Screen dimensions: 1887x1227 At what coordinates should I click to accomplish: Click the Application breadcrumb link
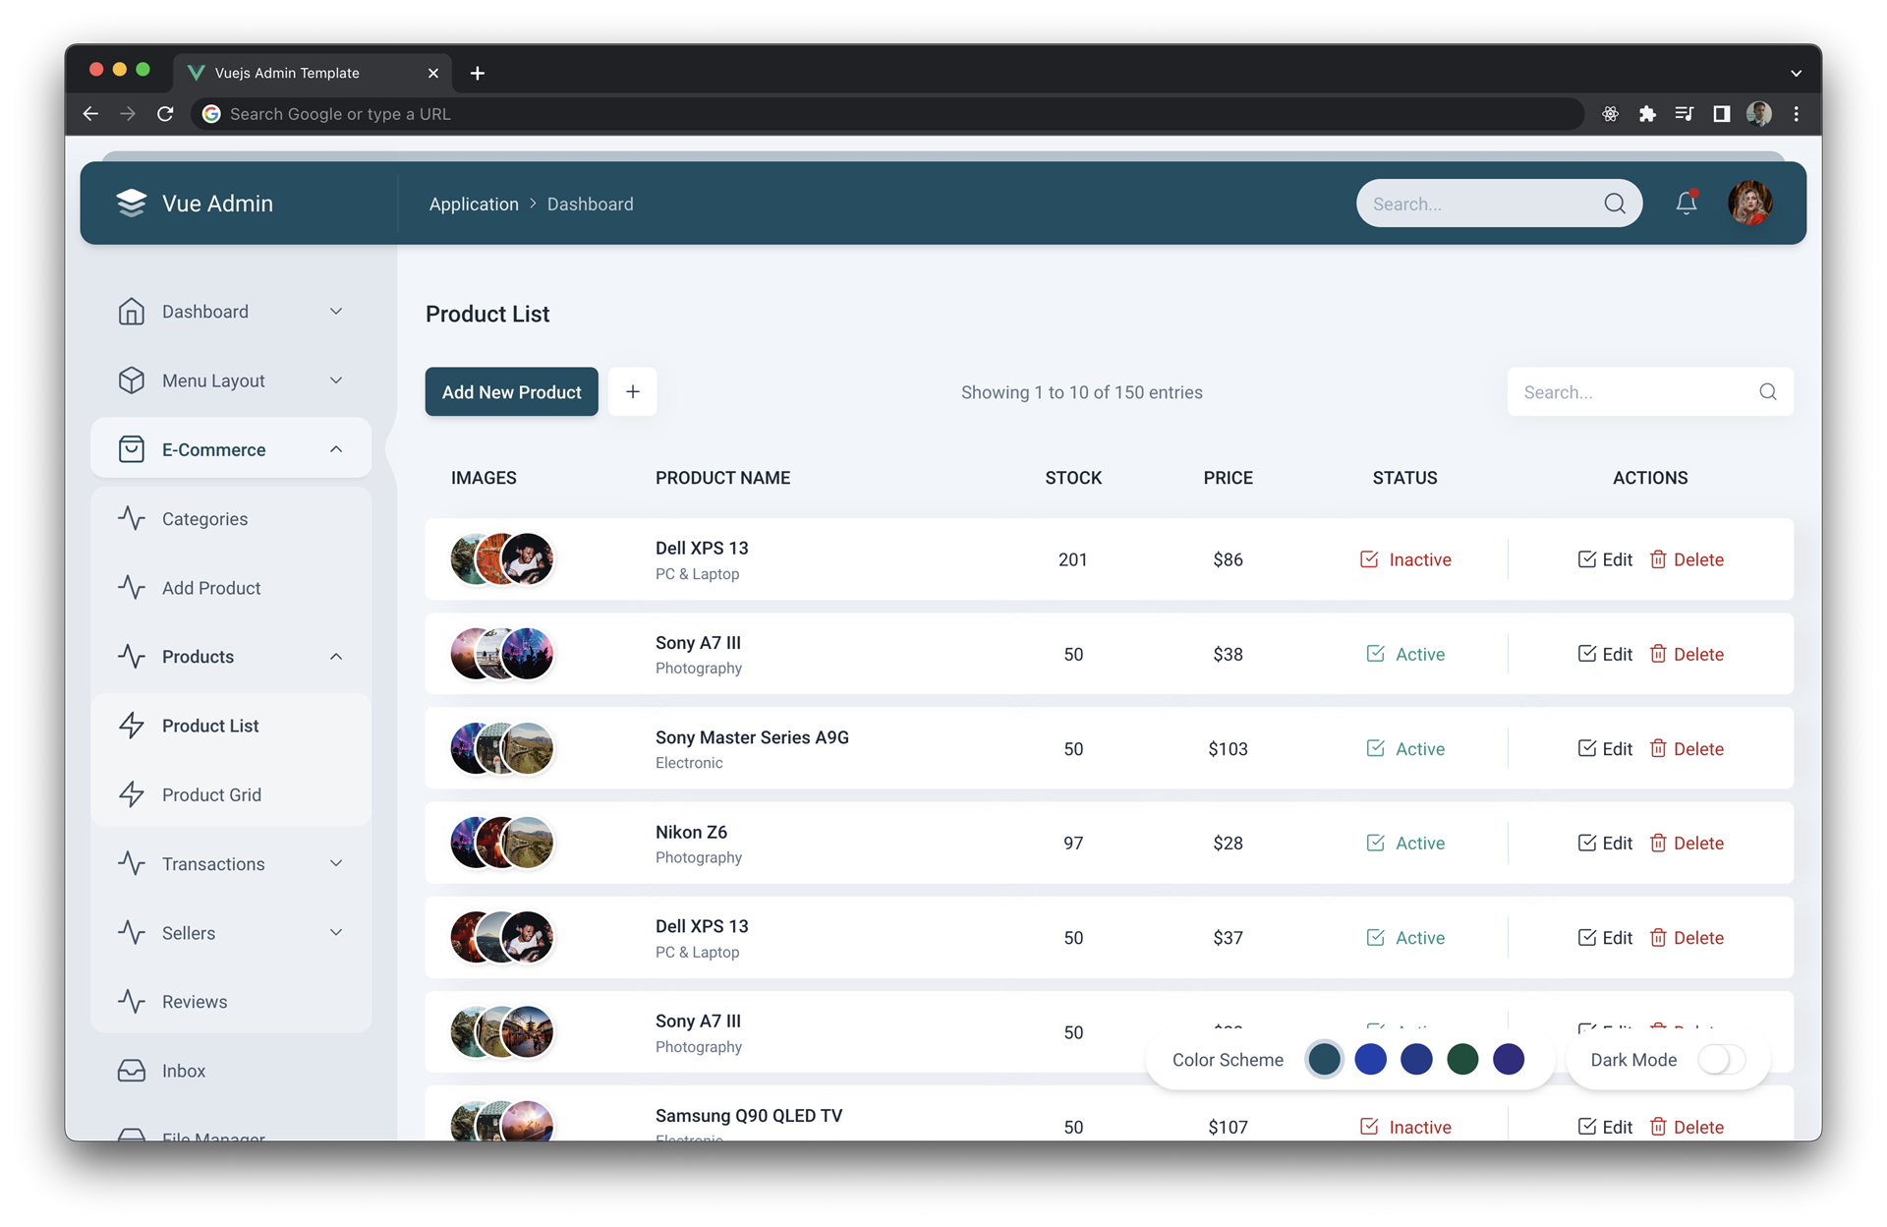(x=474, y=204)
